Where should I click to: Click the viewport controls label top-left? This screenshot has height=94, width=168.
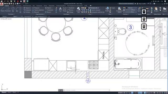pyautogui.click(x=6, y=19)
